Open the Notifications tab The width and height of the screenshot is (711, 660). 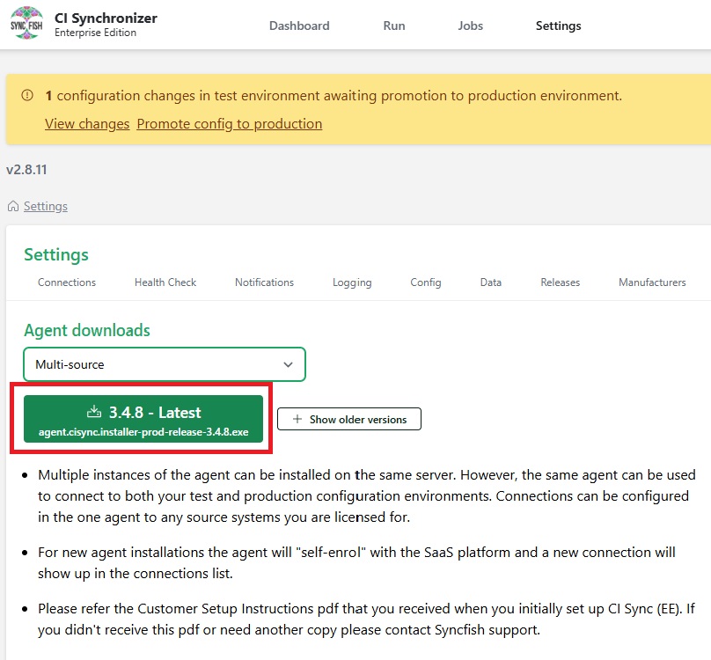pos(264,282)
